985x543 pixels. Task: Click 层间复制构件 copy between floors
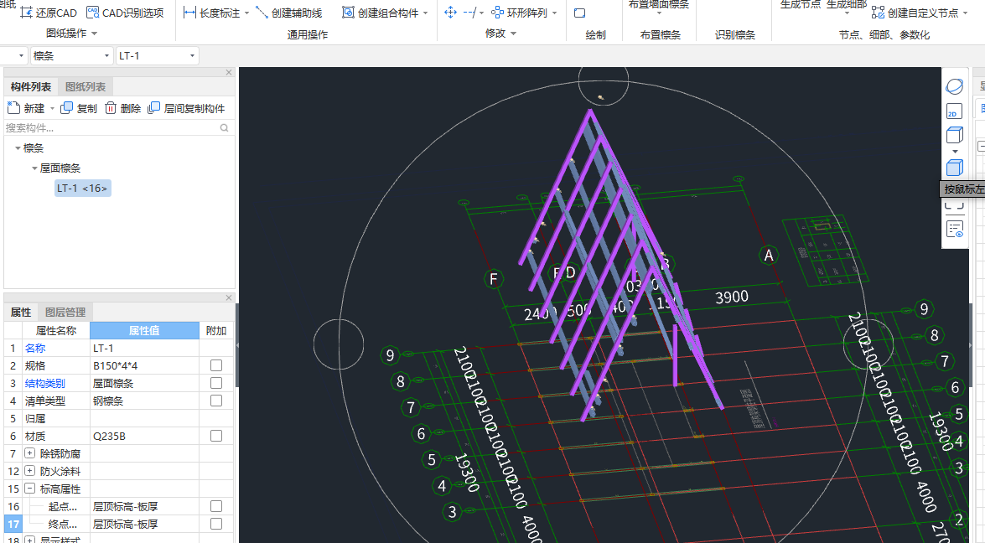[x=186, y=108]
